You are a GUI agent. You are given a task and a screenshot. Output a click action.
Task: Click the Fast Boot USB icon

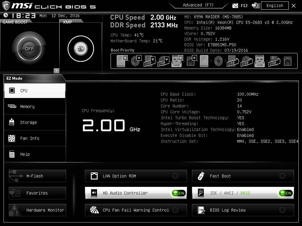click(201, 176)
